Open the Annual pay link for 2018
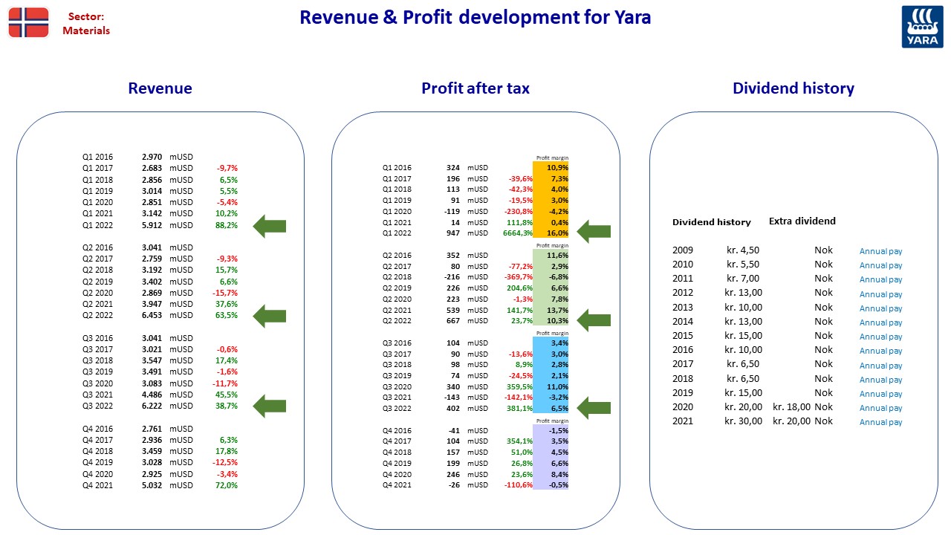The image size is (951, 535). click(880, 380)
